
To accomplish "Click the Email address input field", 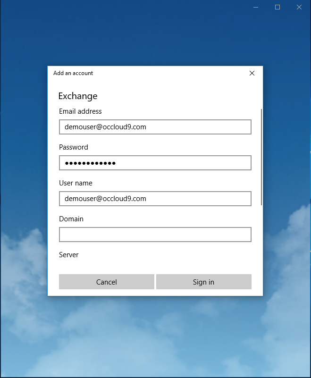I will click(155, 127).
